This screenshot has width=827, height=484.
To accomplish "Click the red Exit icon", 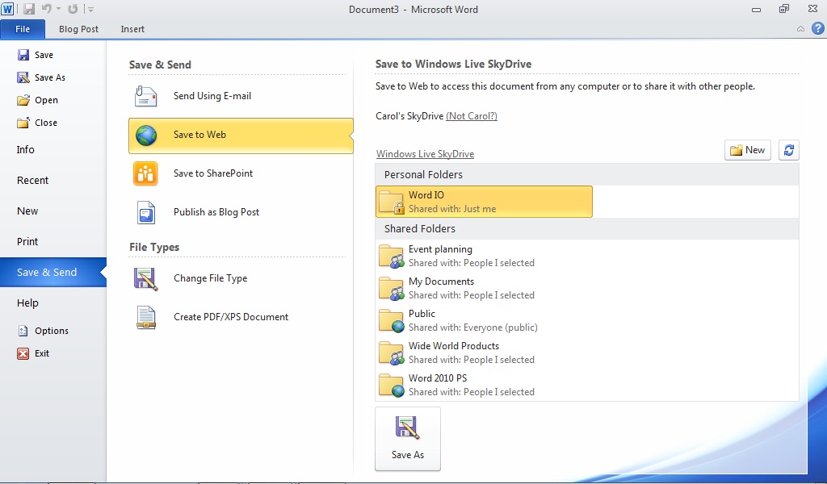I will (x=23, y=353).
